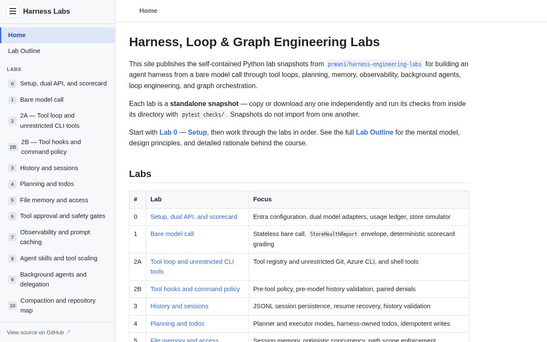
Task: Open Lab Outline in the sidebar
Action: click(x=58, y=51)
